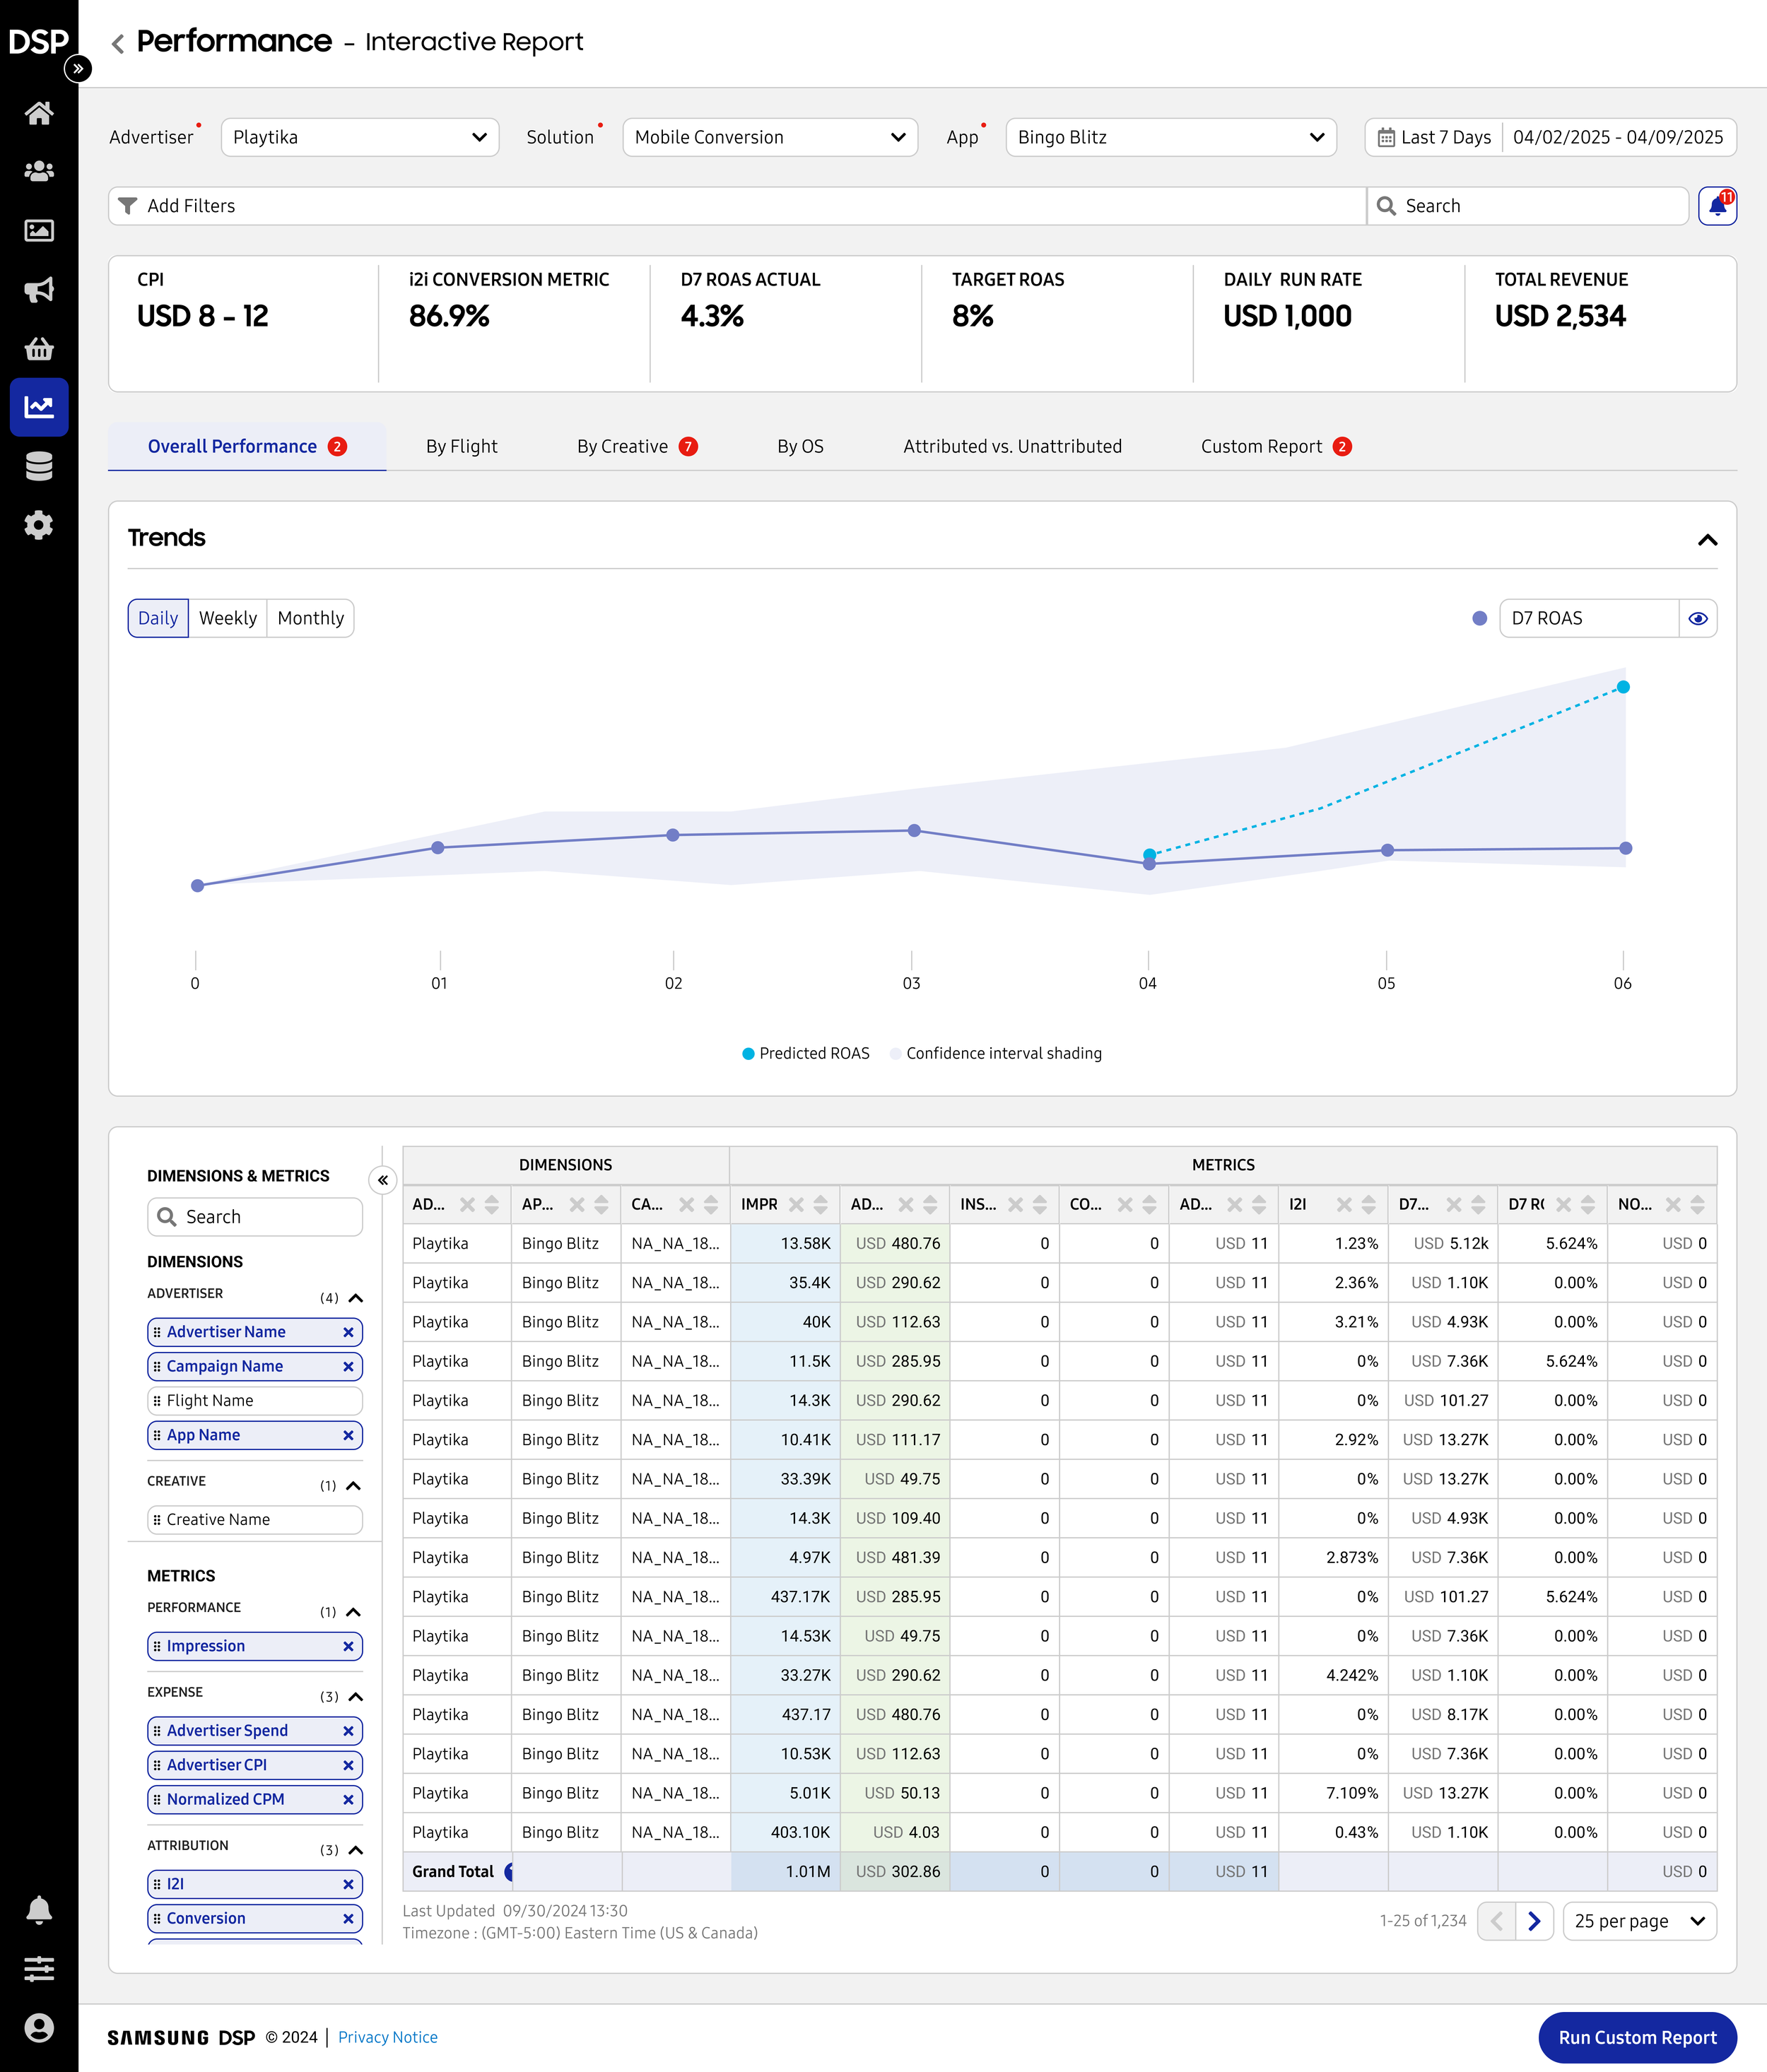Open the Advertiser dropdown showing Playtika

[x=359, y=137]
